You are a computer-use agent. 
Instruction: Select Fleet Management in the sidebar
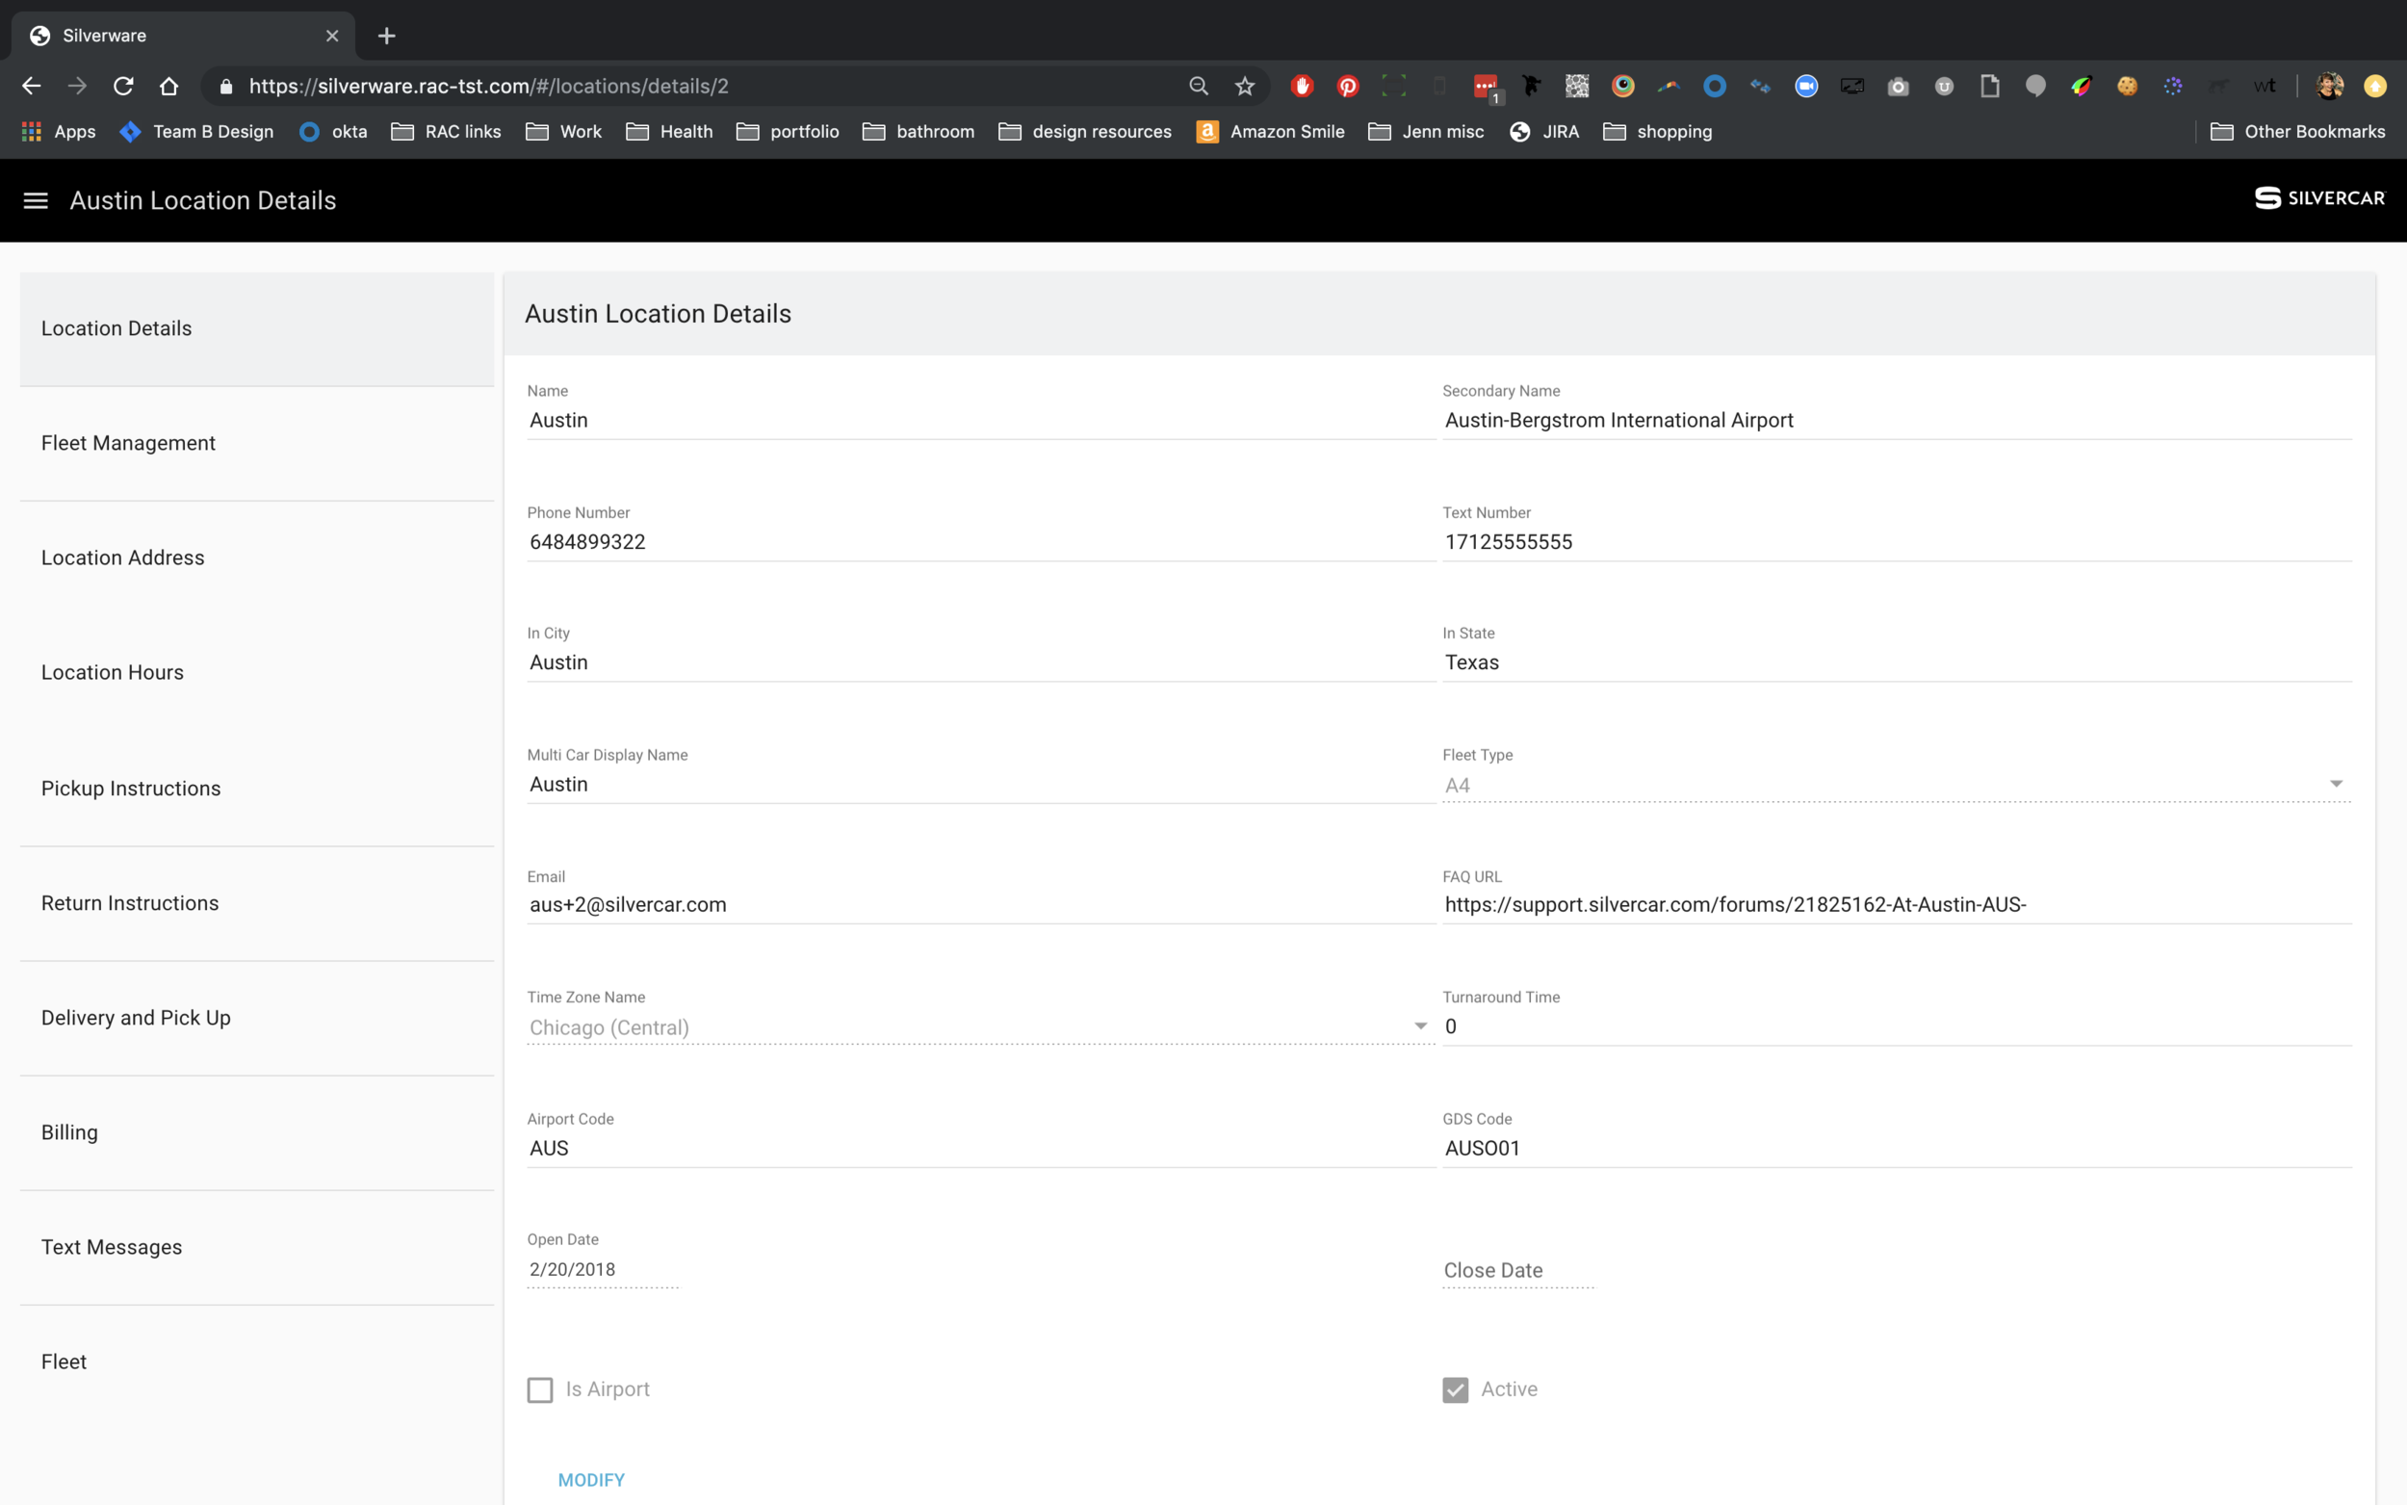tap(257, 443)
